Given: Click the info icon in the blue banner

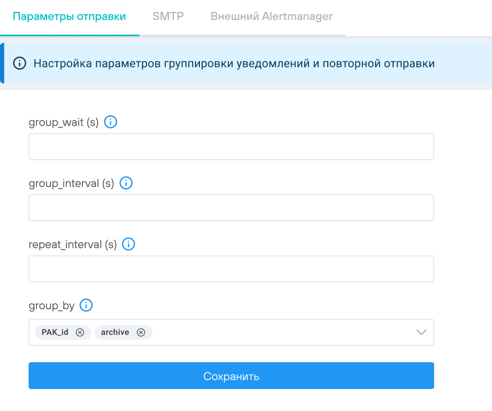Looking at the screenshot, I should pyautogui.click(x=20, y=64).
